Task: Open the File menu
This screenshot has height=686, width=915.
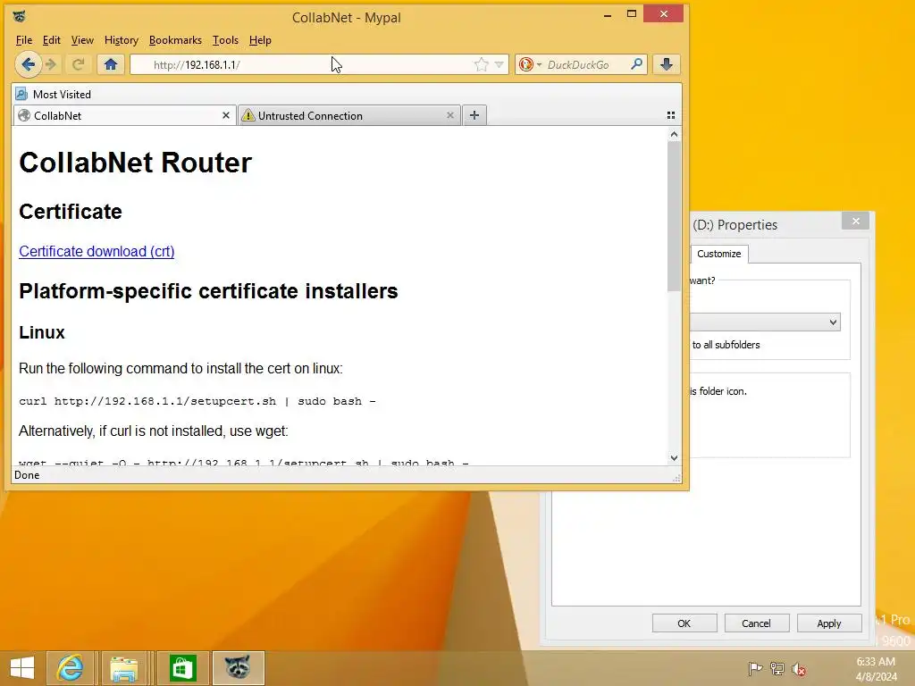Action: tap(24, 40)
